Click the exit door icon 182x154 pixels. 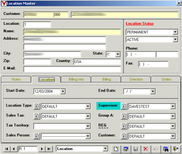176,149
